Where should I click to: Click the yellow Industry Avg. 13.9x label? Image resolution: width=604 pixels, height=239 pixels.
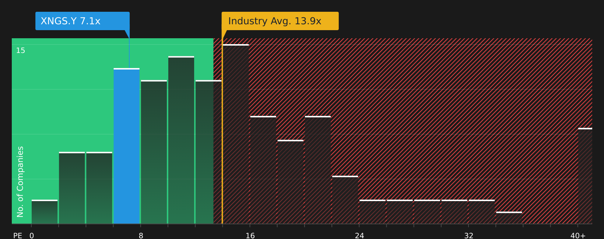280,21
